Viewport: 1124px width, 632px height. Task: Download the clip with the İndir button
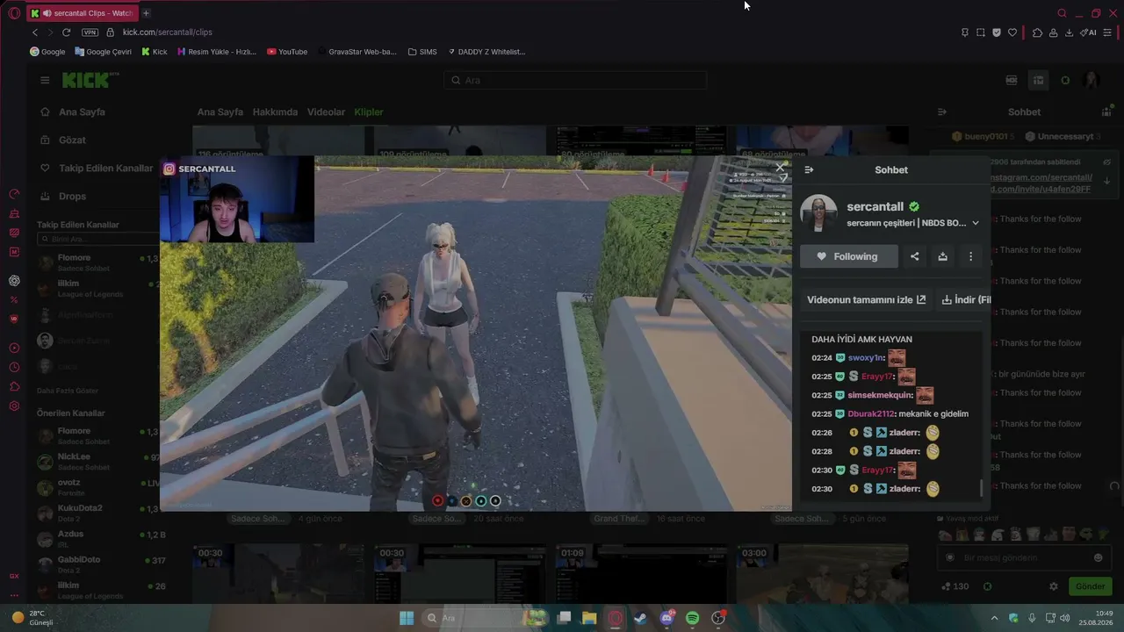(963, 299)
